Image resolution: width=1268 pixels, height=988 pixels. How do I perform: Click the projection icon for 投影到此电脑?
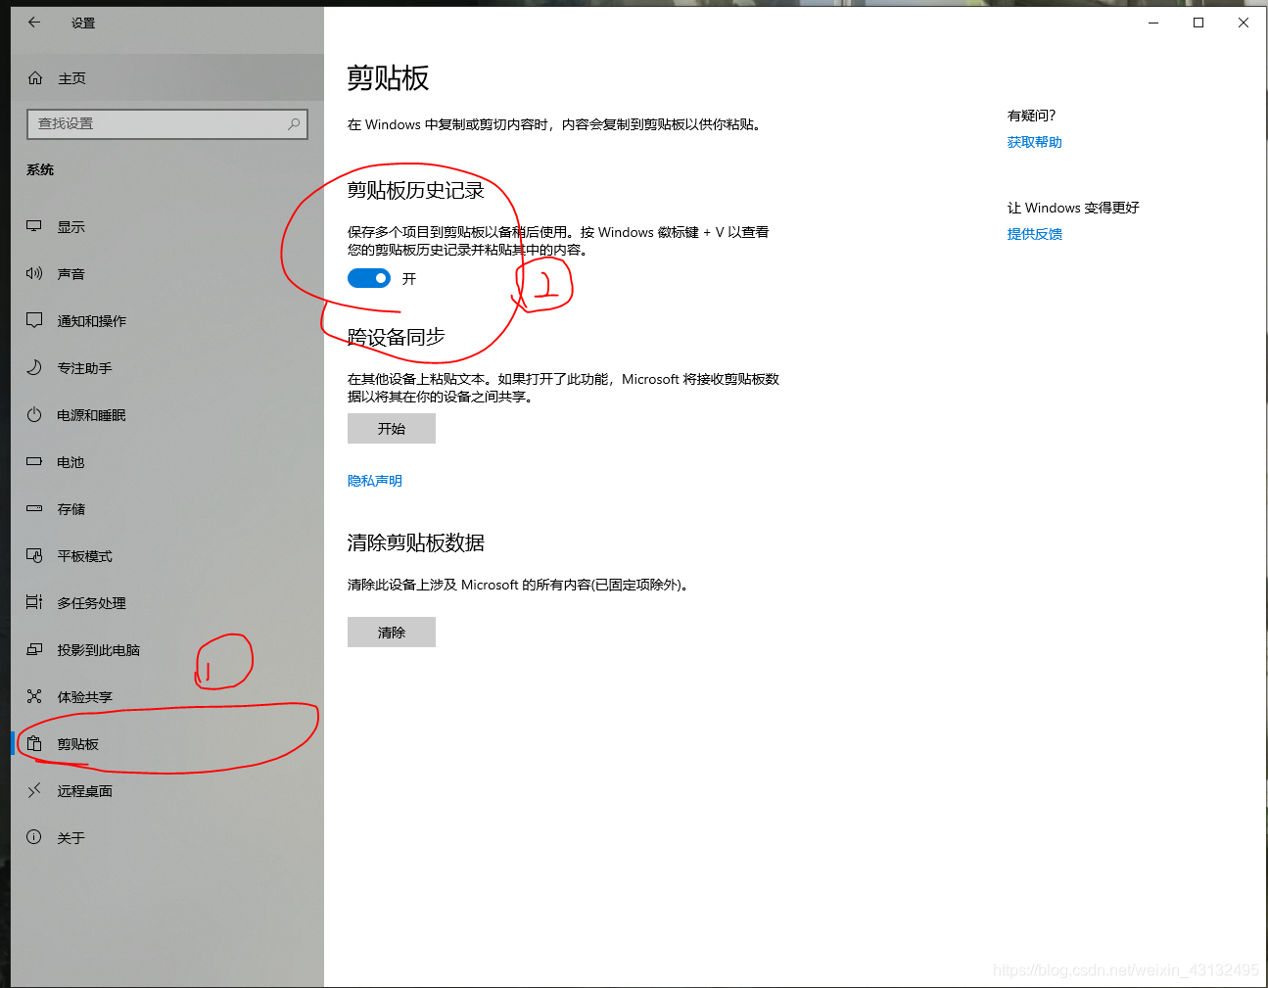coord(34,649)
